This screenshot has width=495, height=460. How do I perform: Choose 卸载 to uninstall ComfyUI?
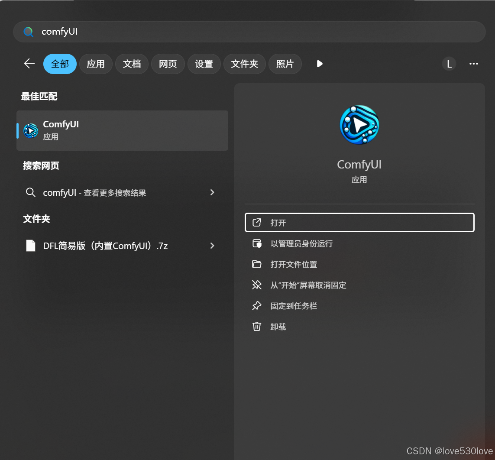coord(359,327)
